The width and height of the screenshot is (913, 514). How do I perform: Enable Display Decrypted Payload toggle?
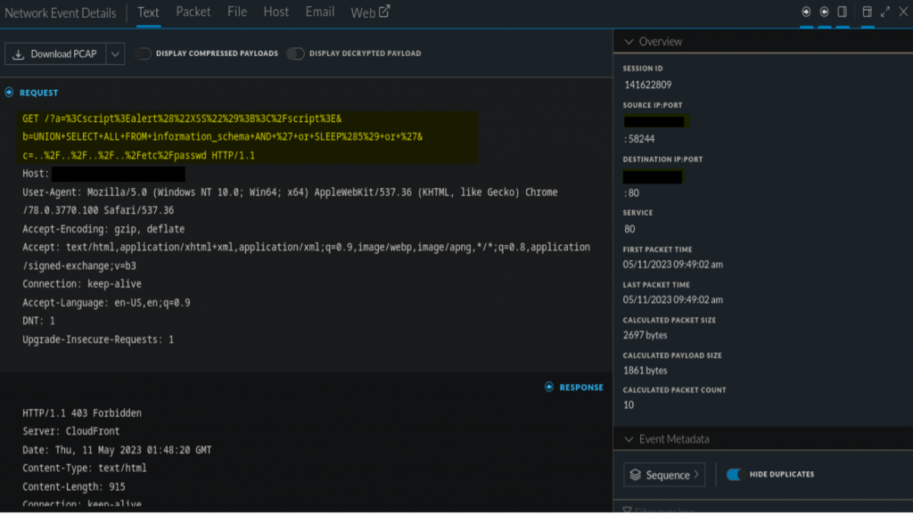(295, 53)
